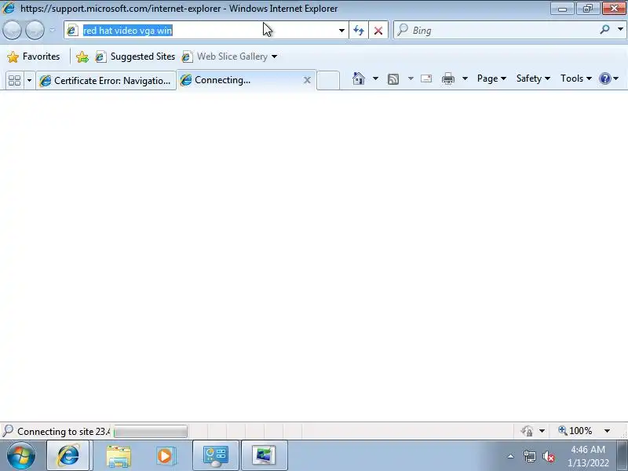
Task: Click the security zone icon in status bar
Action: (527, 431)
